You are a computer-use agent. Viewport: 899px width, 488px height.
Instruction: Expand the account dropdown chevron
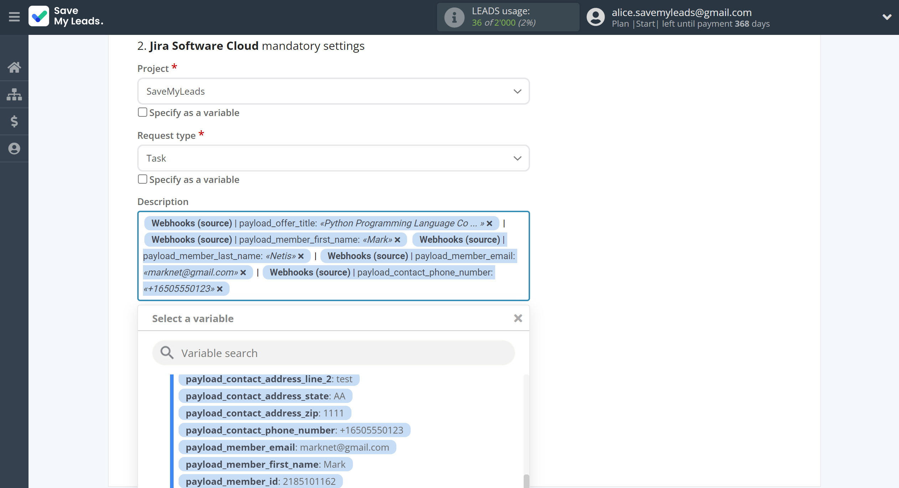point(887,17)
